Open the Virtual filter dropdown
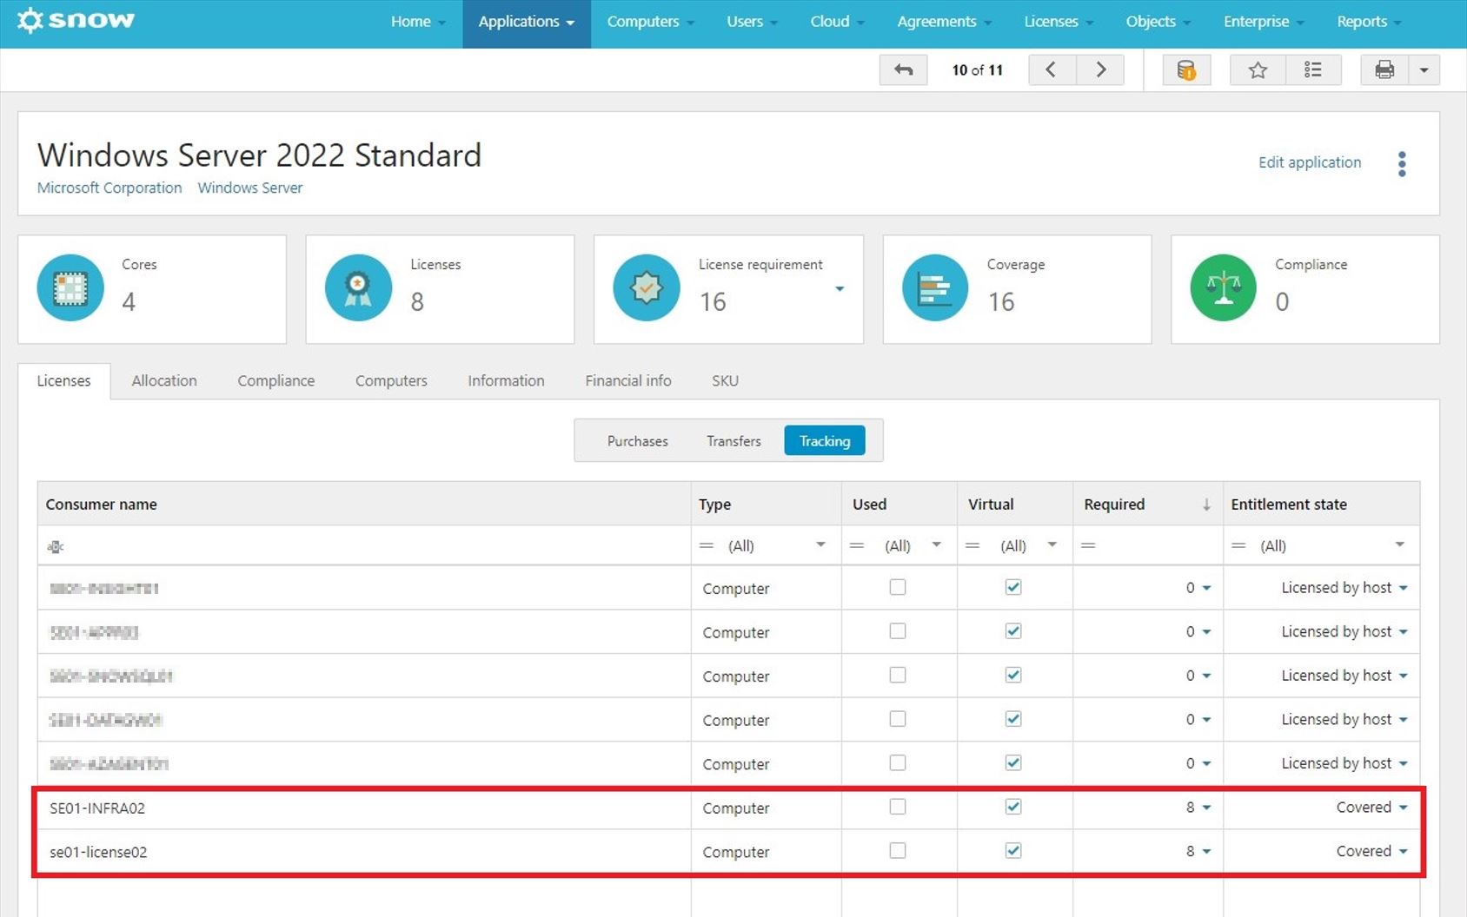The height and width of the screenshot is (917, 1467). [x=1052, y=545]
